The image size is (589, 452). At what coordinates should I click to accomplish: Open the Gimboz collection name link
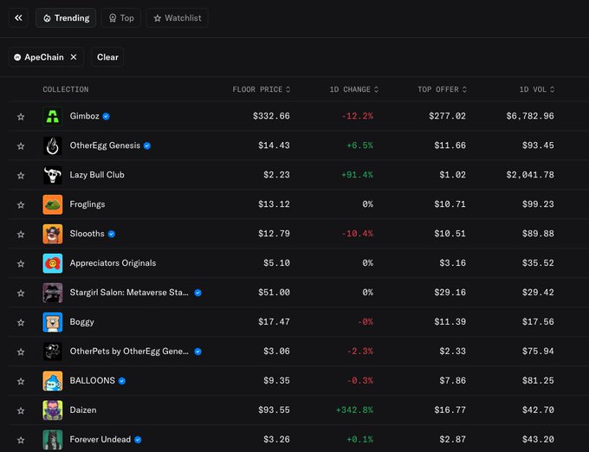click(x=85, y=116)
